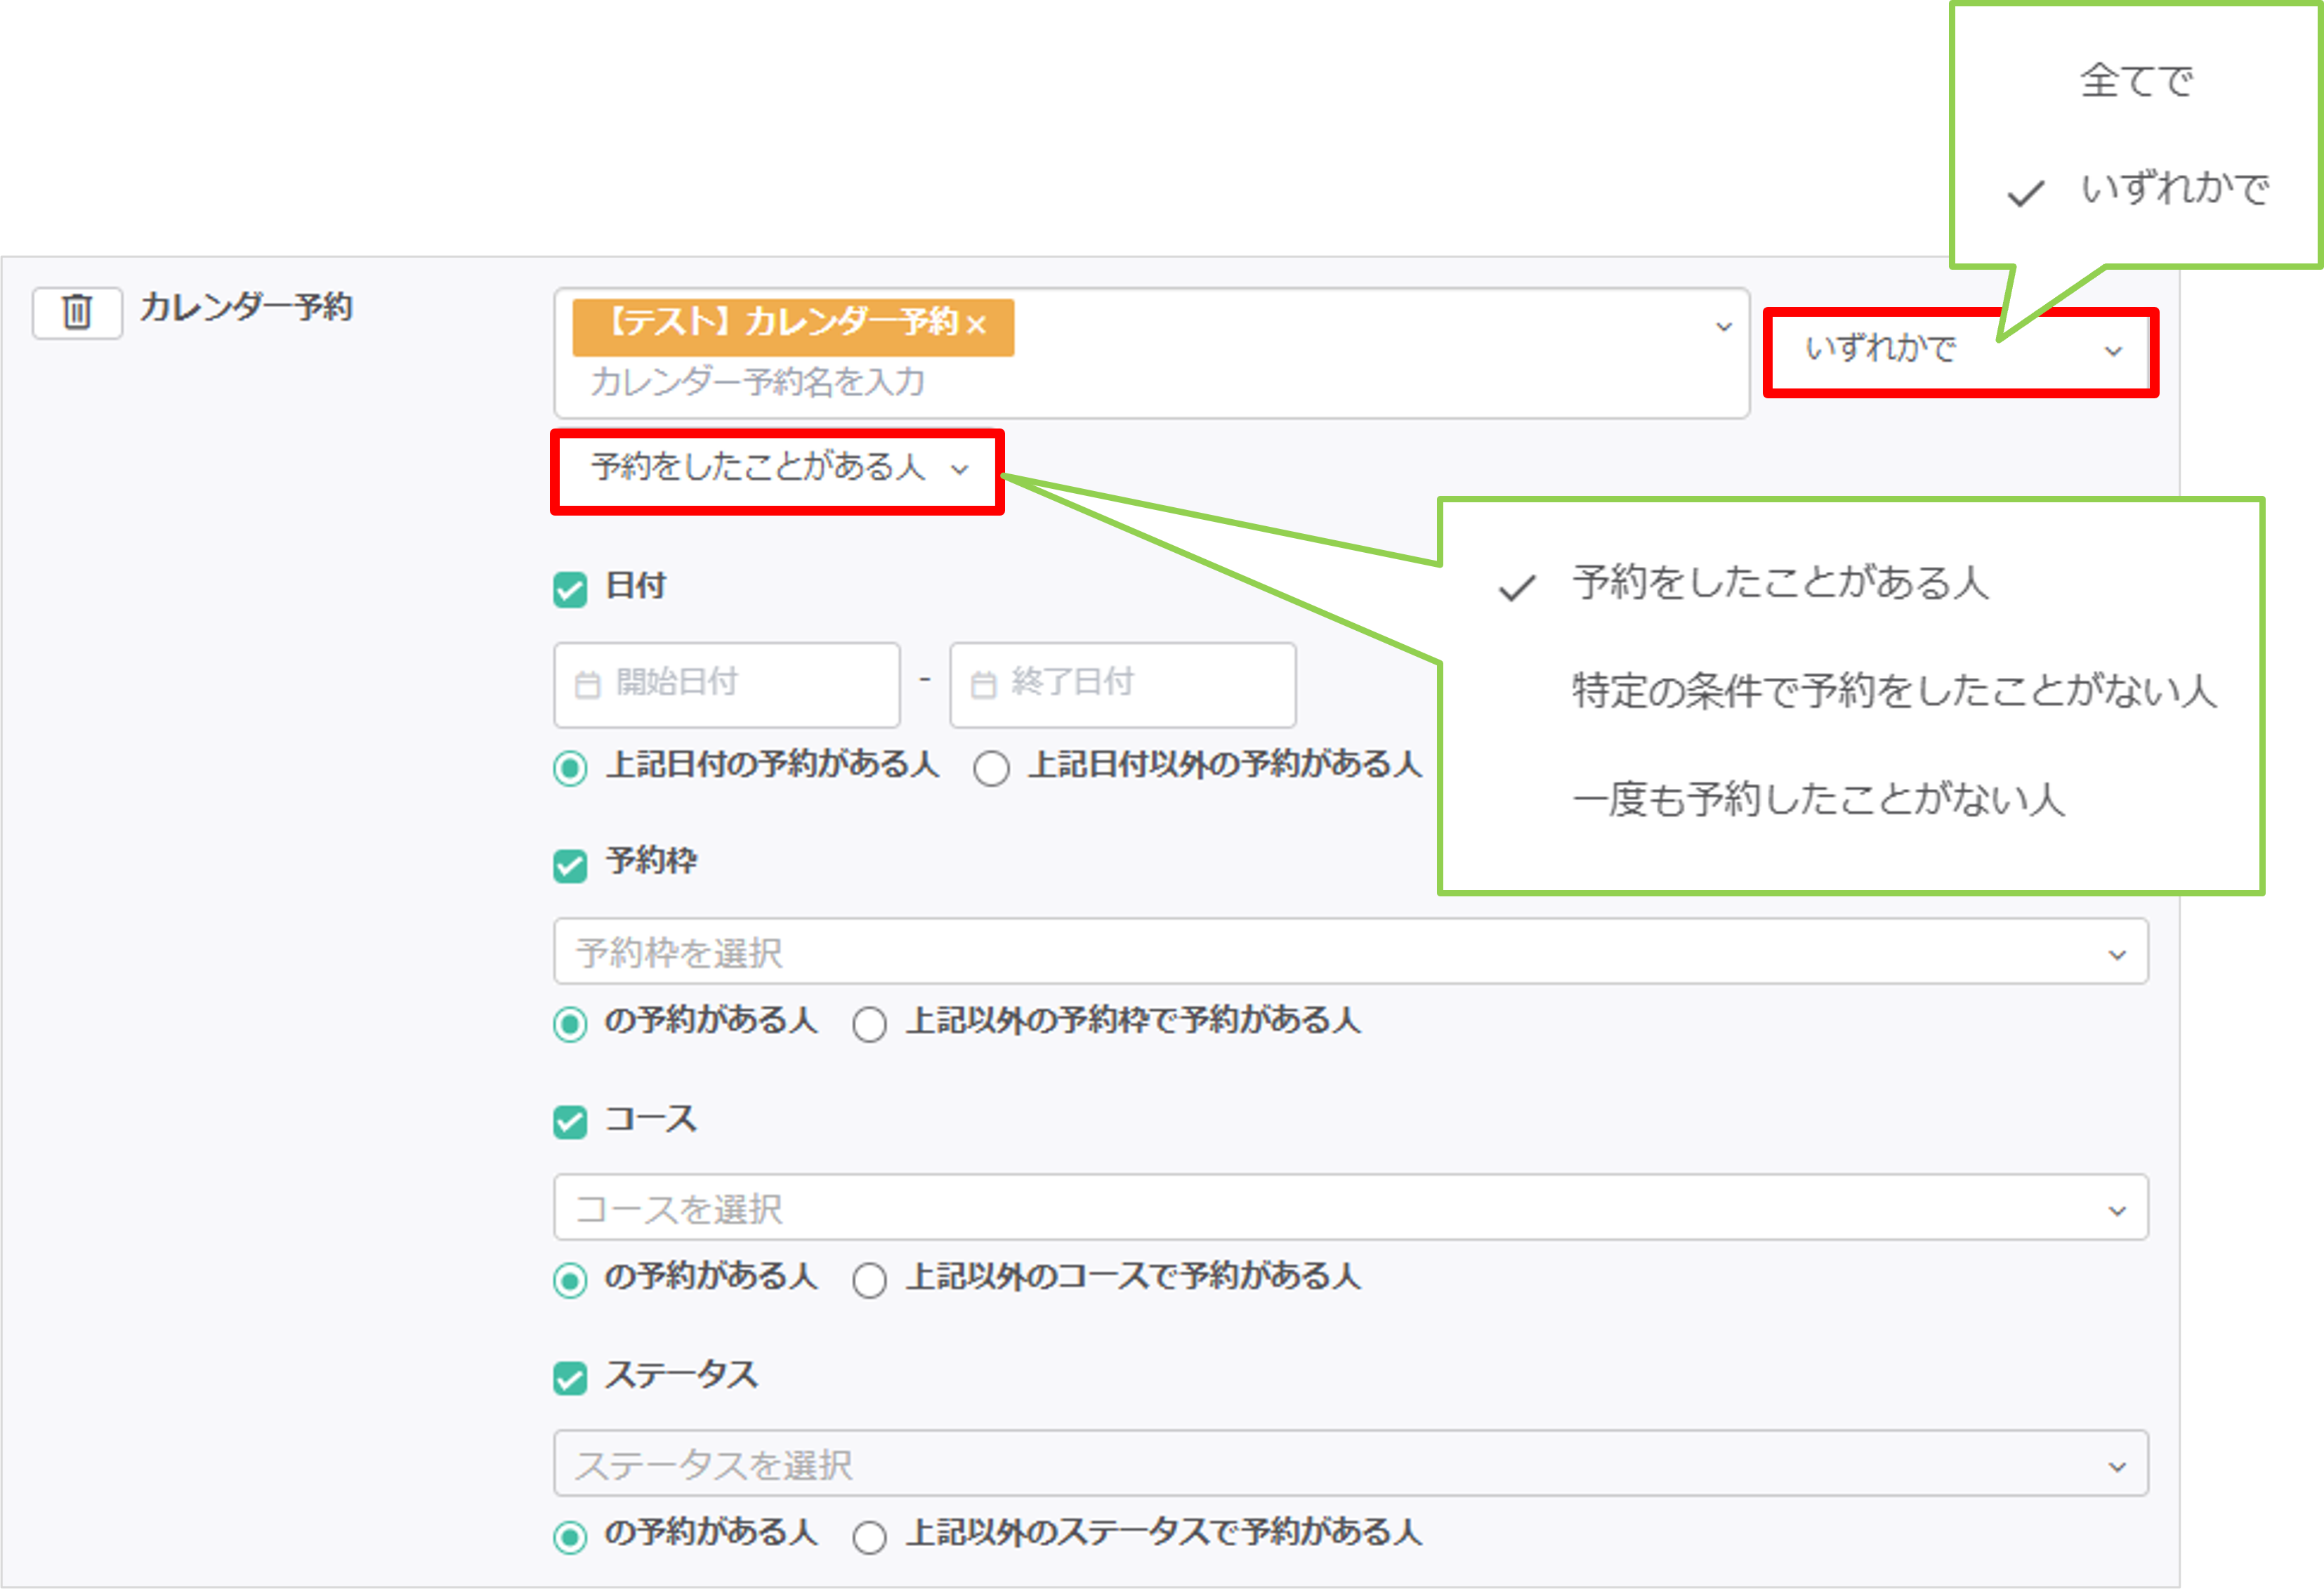This screenshot has height=1589, width=2324.
Task: Choose 上記以外のコースで予約がある人 option
Action: point(869,1281)
